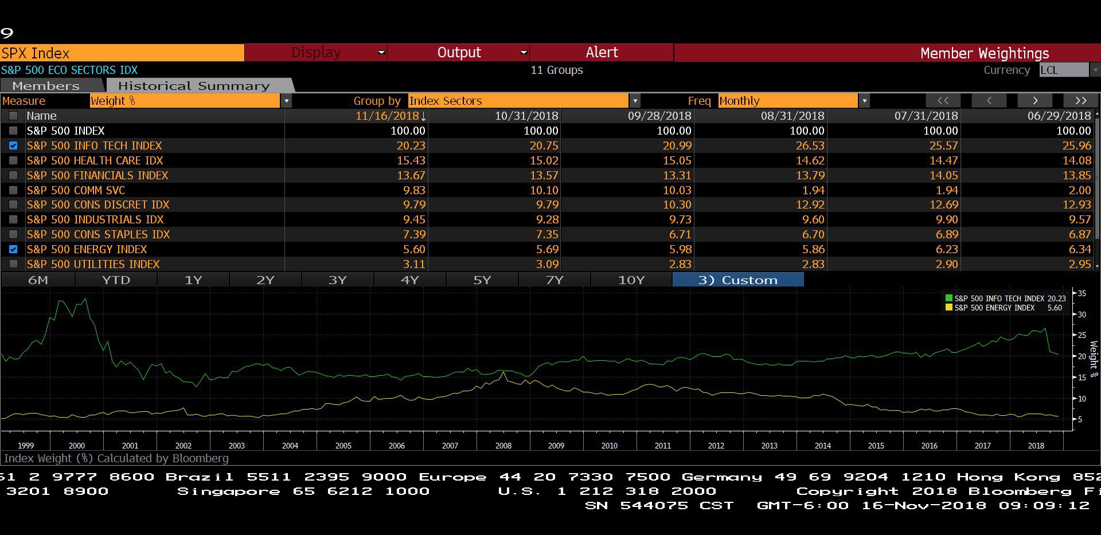This screenshot has height=535, width=1101.
Task: Click the 2000 year marker on chart axis
Action: tap(77, 446)
